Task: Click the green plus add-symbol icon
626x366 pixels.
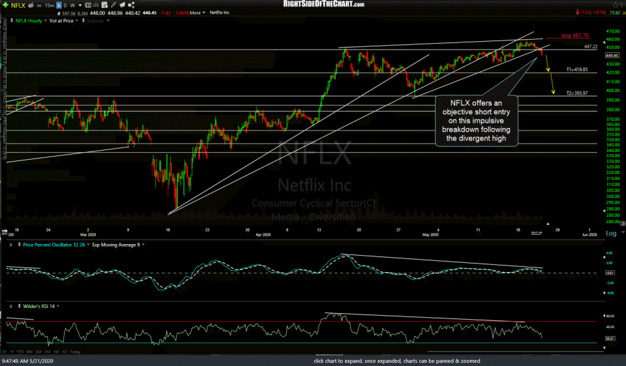Action: 5,5
